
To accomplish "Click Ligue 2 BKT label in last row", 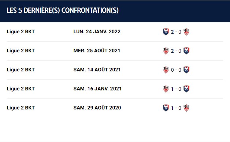I will click(x=21, y=108).
